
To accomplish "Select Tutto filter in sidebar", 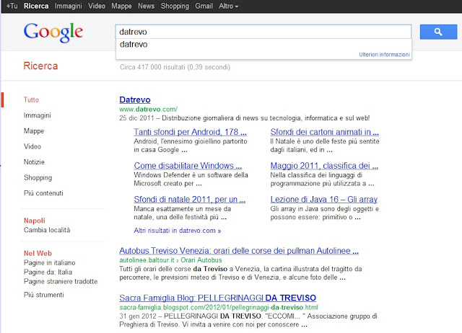I will 31,99.
